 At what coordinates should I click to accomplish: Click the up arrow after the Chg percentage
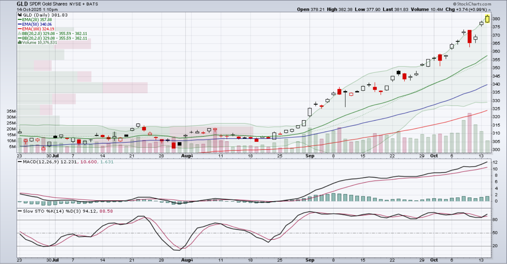[489, 9]
